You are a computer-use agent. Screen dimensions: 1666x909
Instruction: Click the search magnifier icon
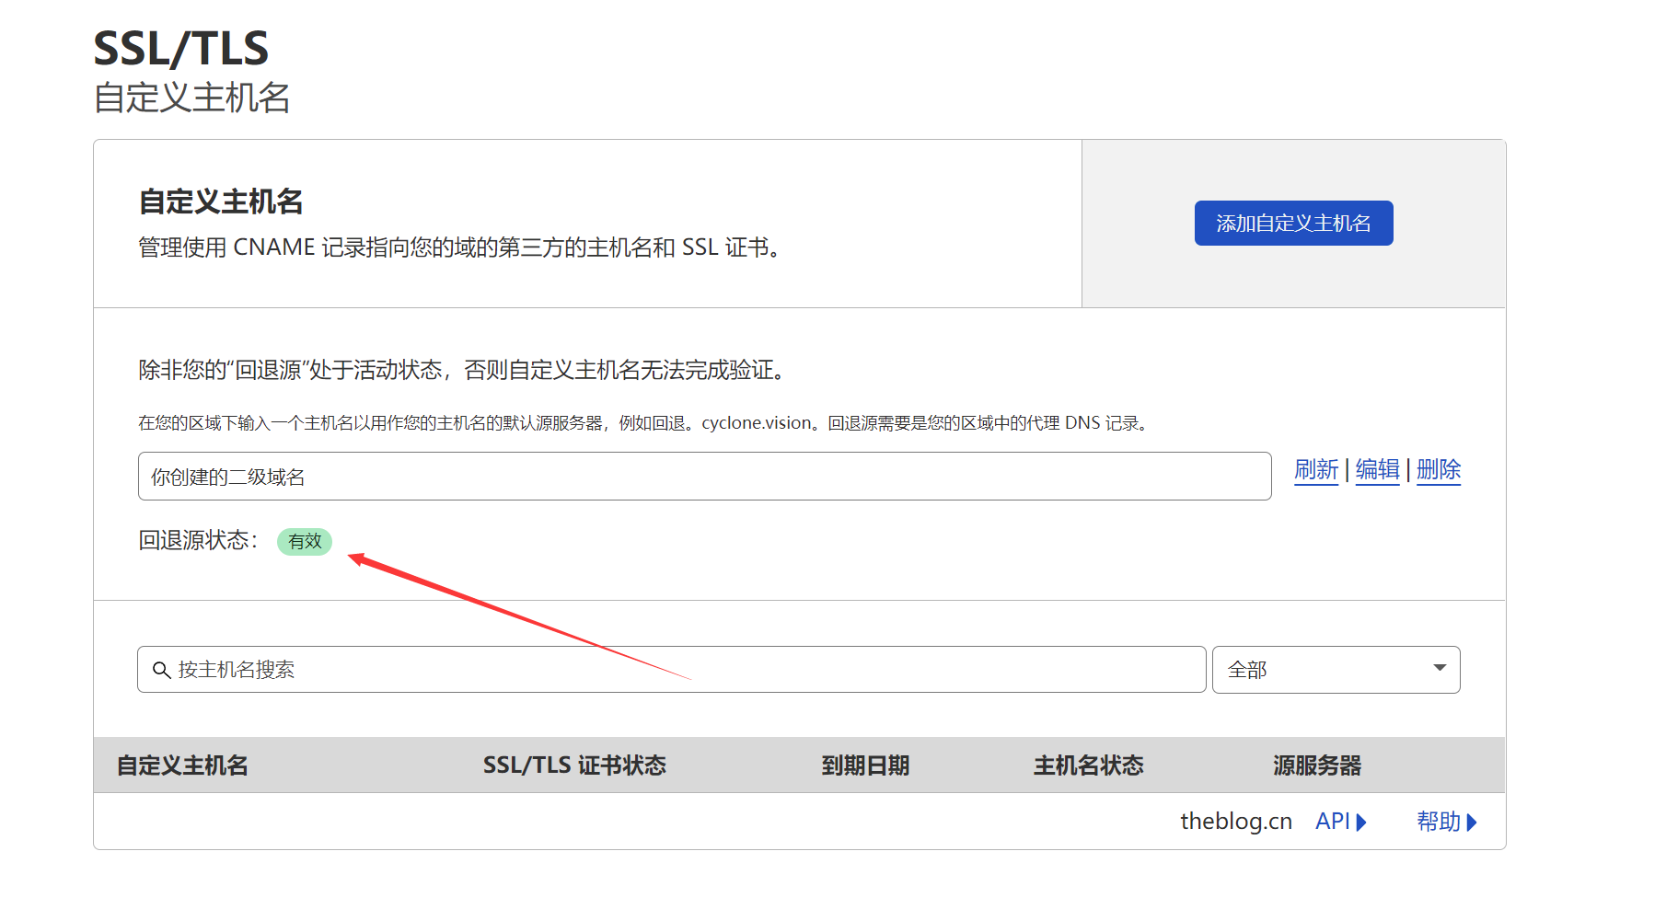pyautogui.click(x=160, y=669)
